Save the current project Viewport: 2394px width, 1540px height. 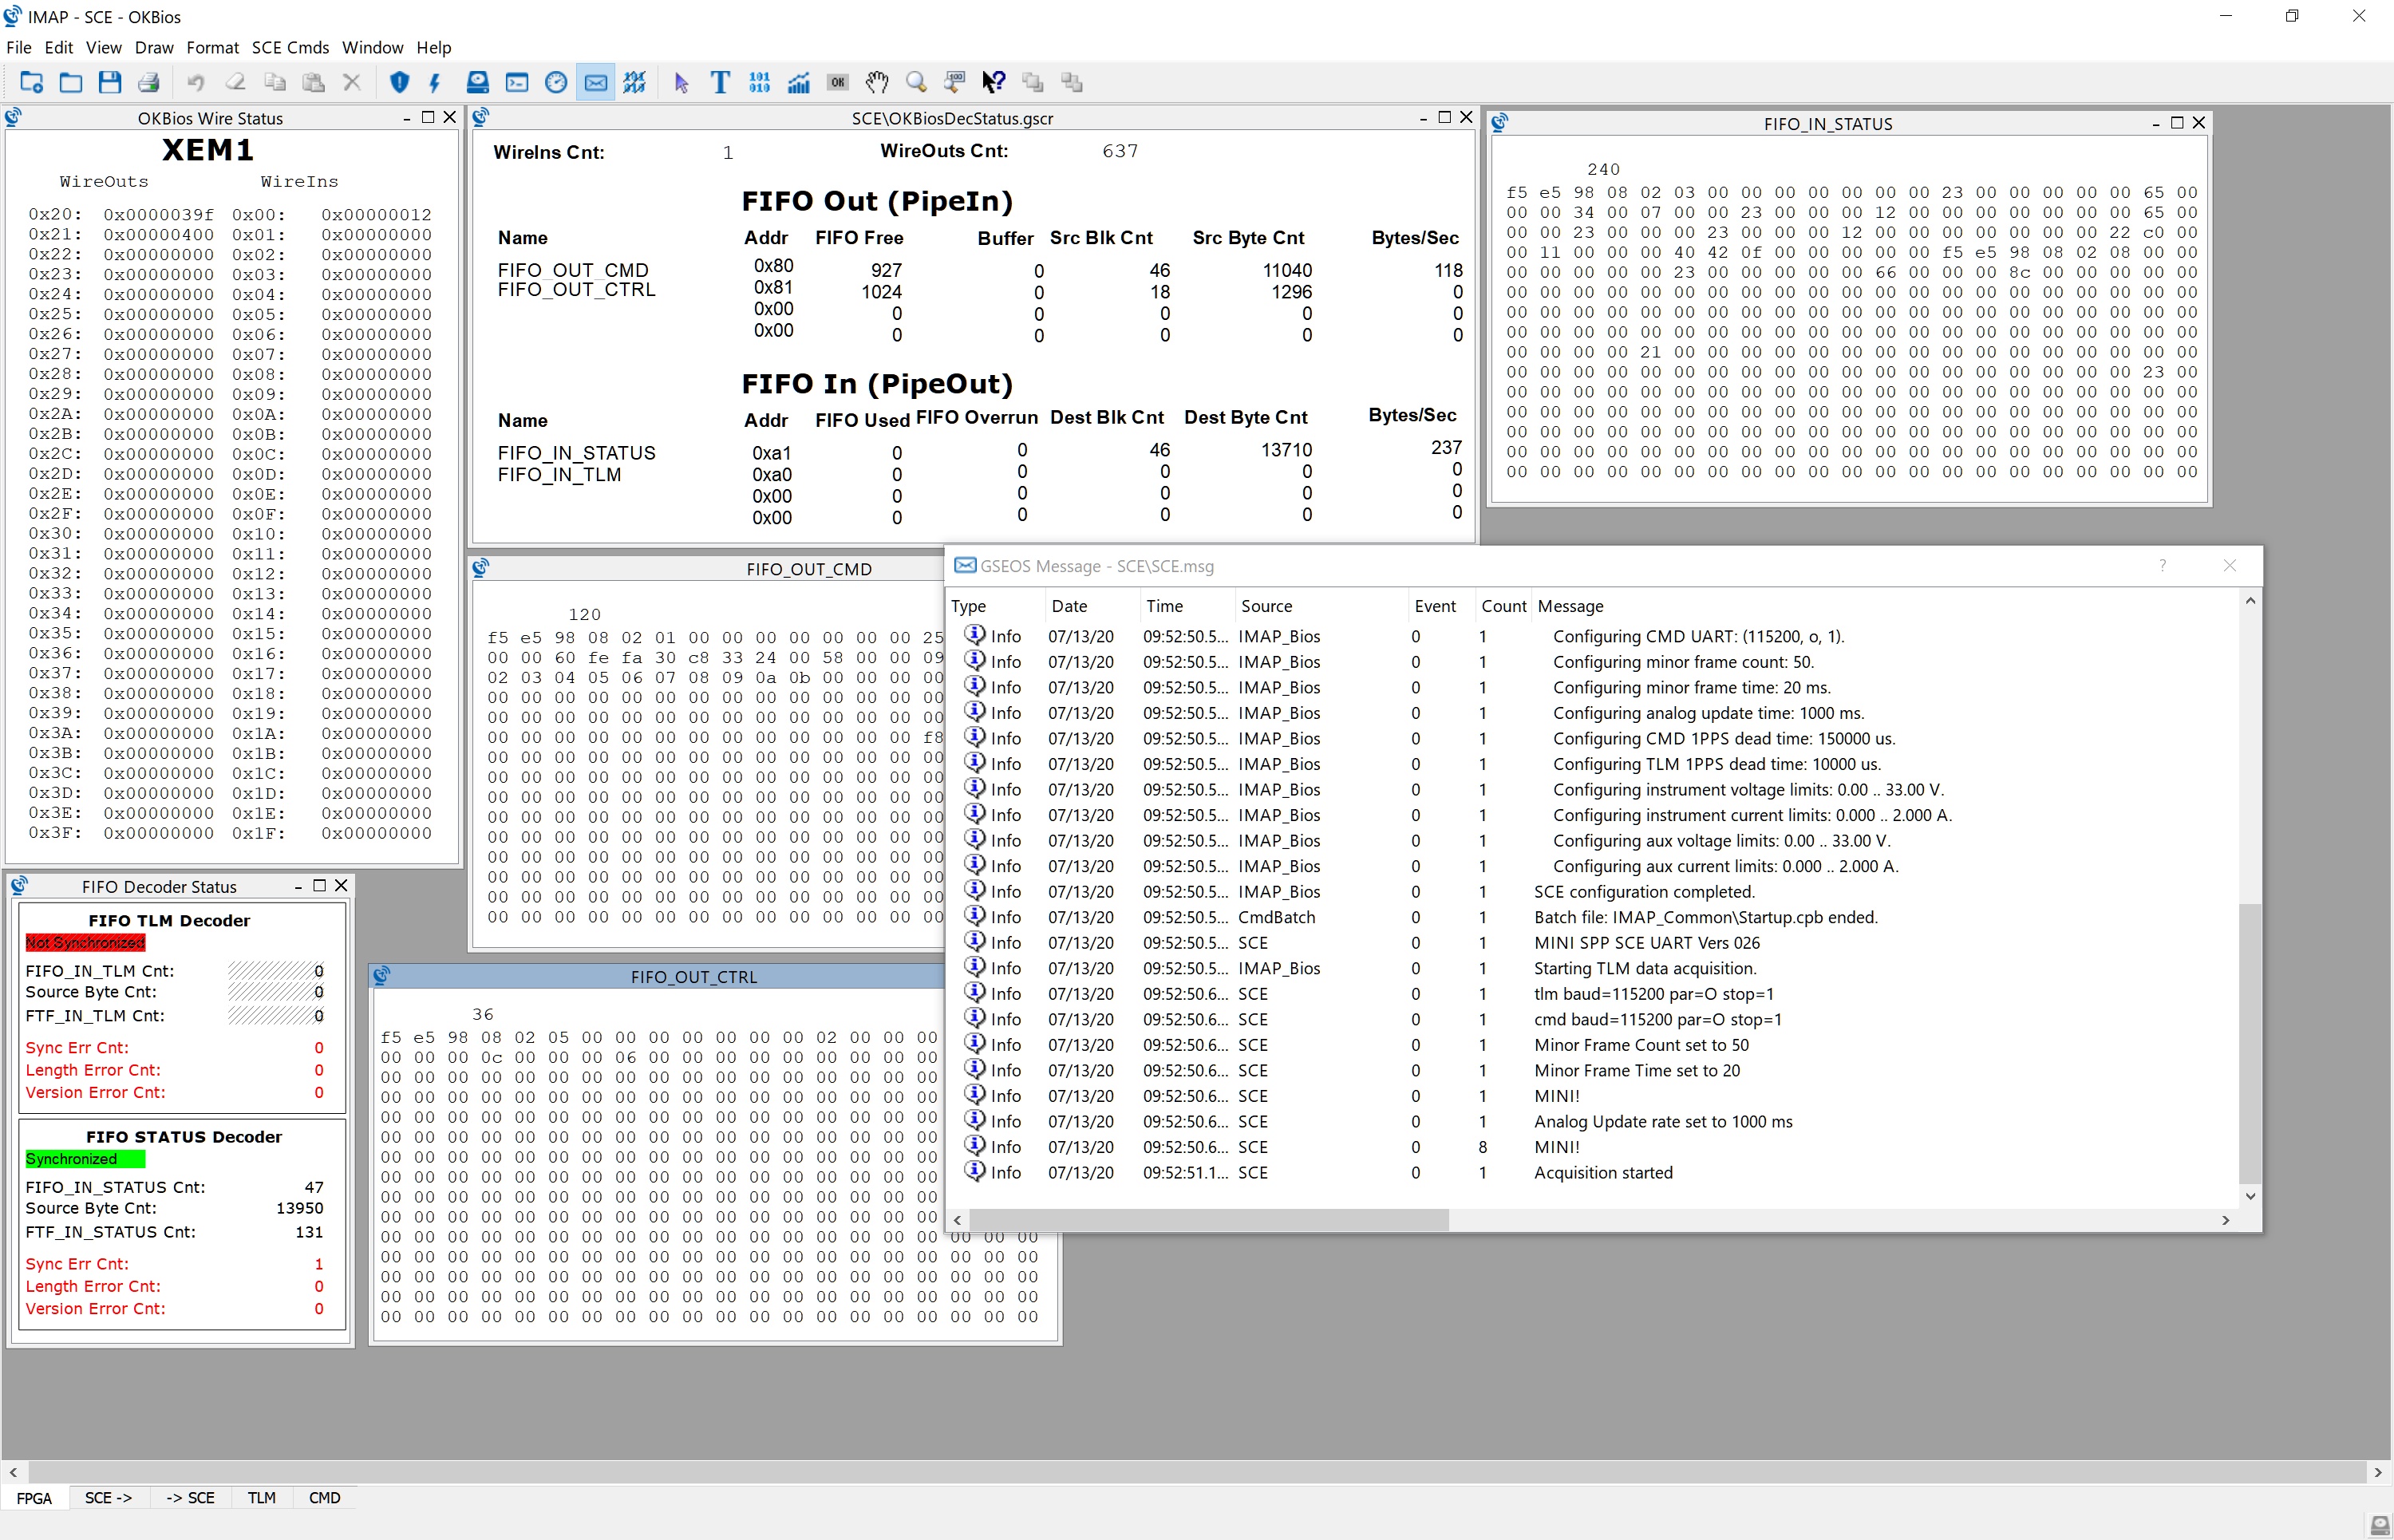coord(110,82)
